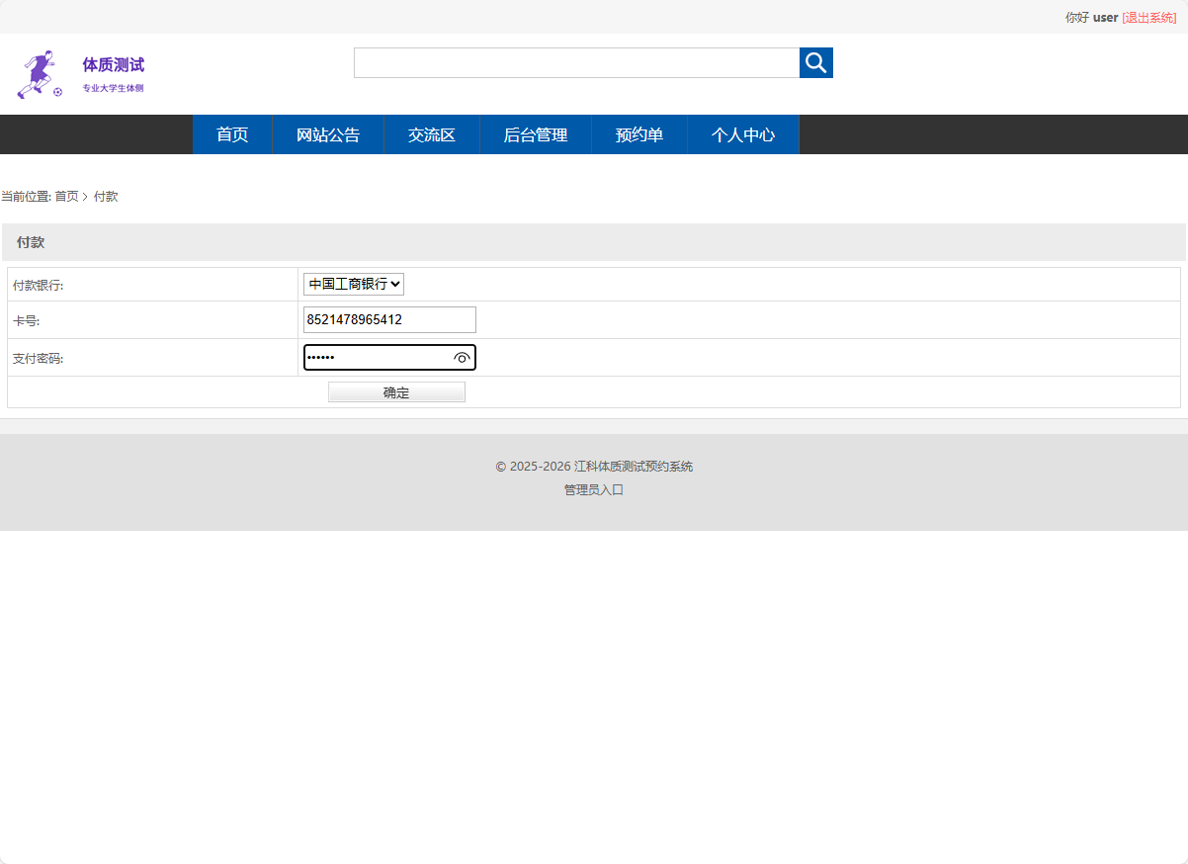Click the 支付密码 password field
Screen dimensions: 1188x864
[x=389, y=358]
